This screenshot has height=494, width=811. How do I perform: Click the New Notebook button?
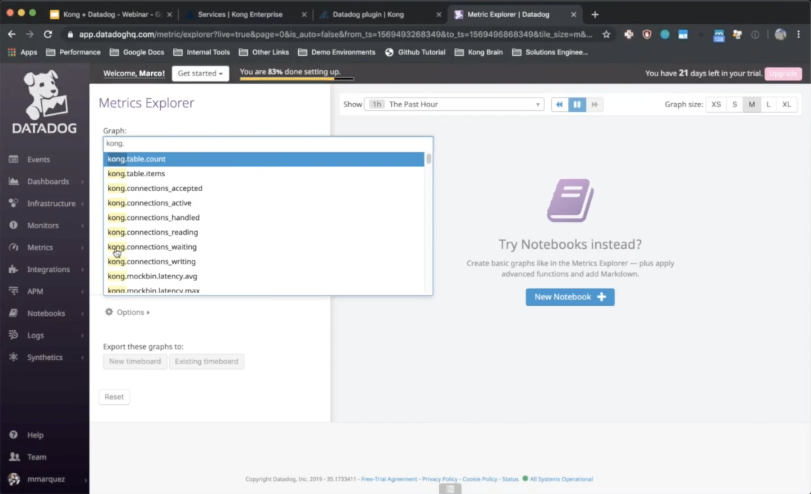coord(570,297)
